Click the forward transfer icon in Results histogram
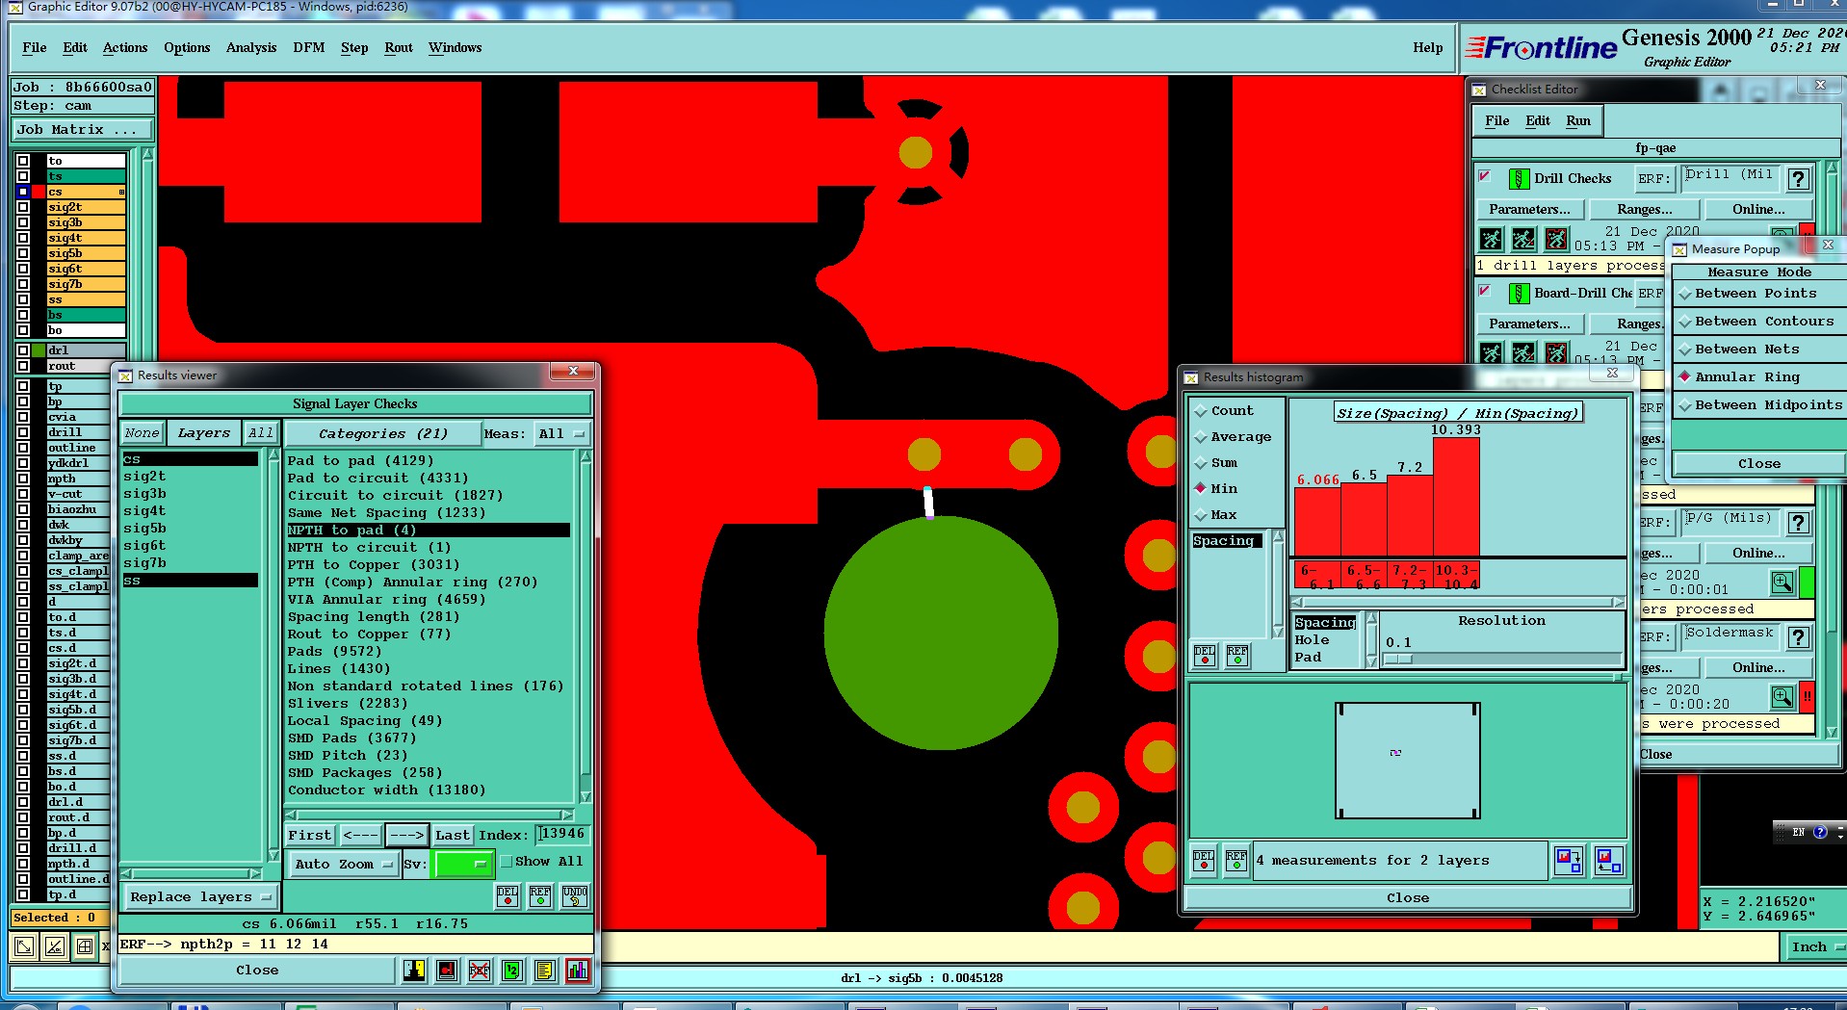The width and height of the screenshot is (1847, 1010). (1569, 860)
